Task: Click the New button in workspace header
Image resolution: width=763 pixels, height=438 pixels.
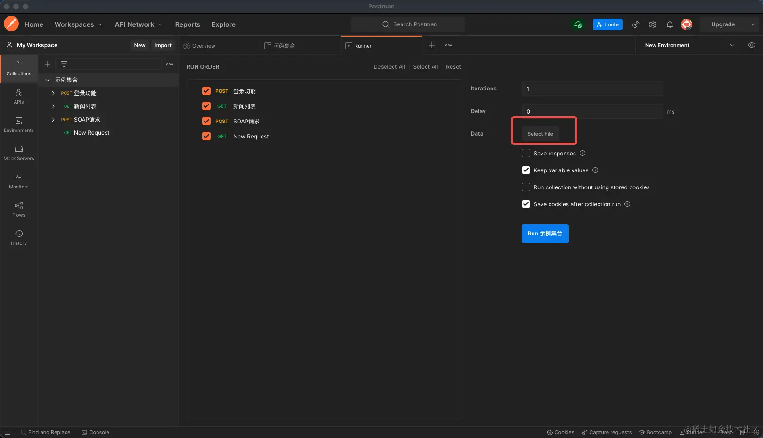Action: click(139, 45)
